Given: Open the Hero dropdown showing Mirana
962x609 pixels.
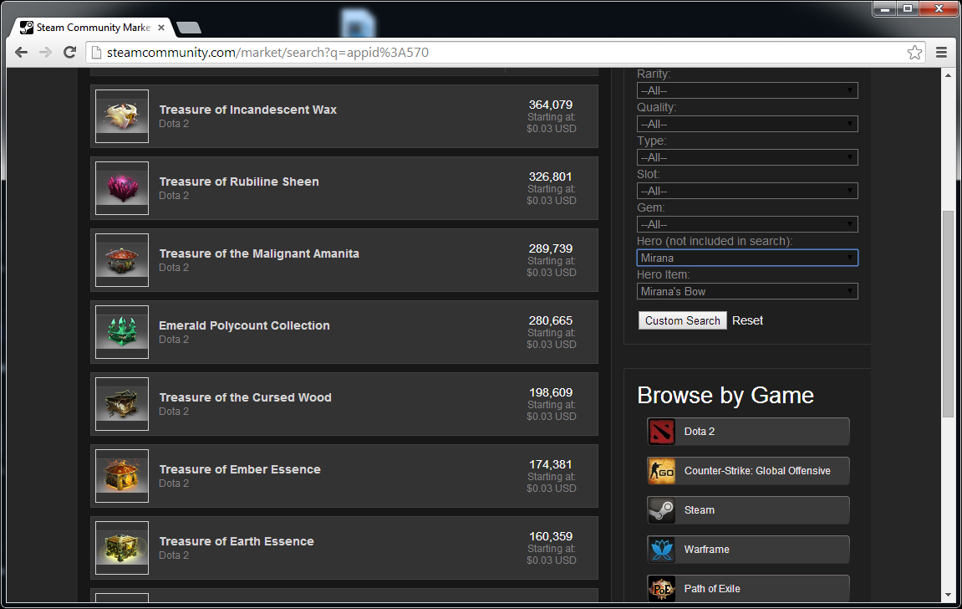Looking at the screenshot, I should 747,258.
